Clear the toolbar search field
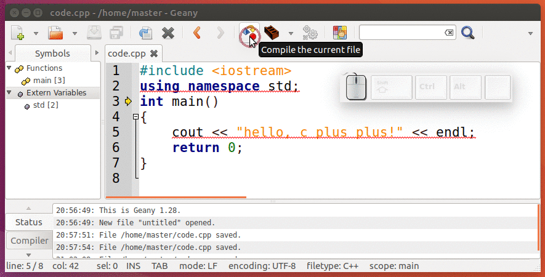This screenshot has width=545, height=277. (x=449, y=33)
